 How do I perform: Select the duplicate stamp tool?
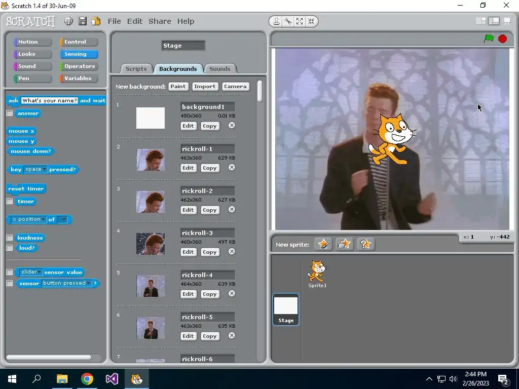[x=276, y=21]
